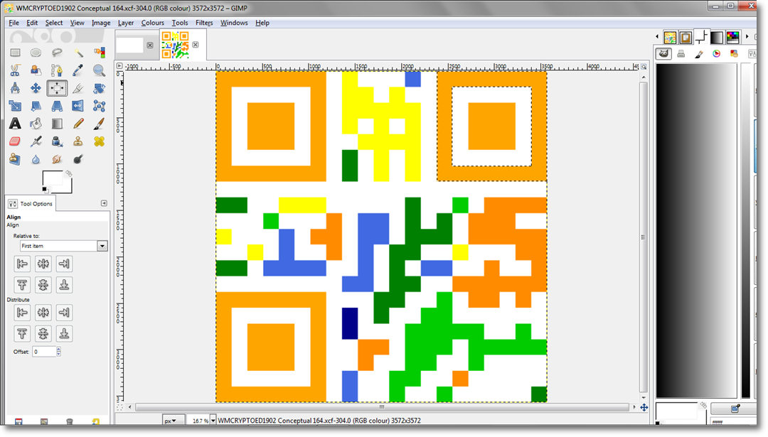Select the Colour Picker tool
Screen dimensions: 768x437
(78, 70)
